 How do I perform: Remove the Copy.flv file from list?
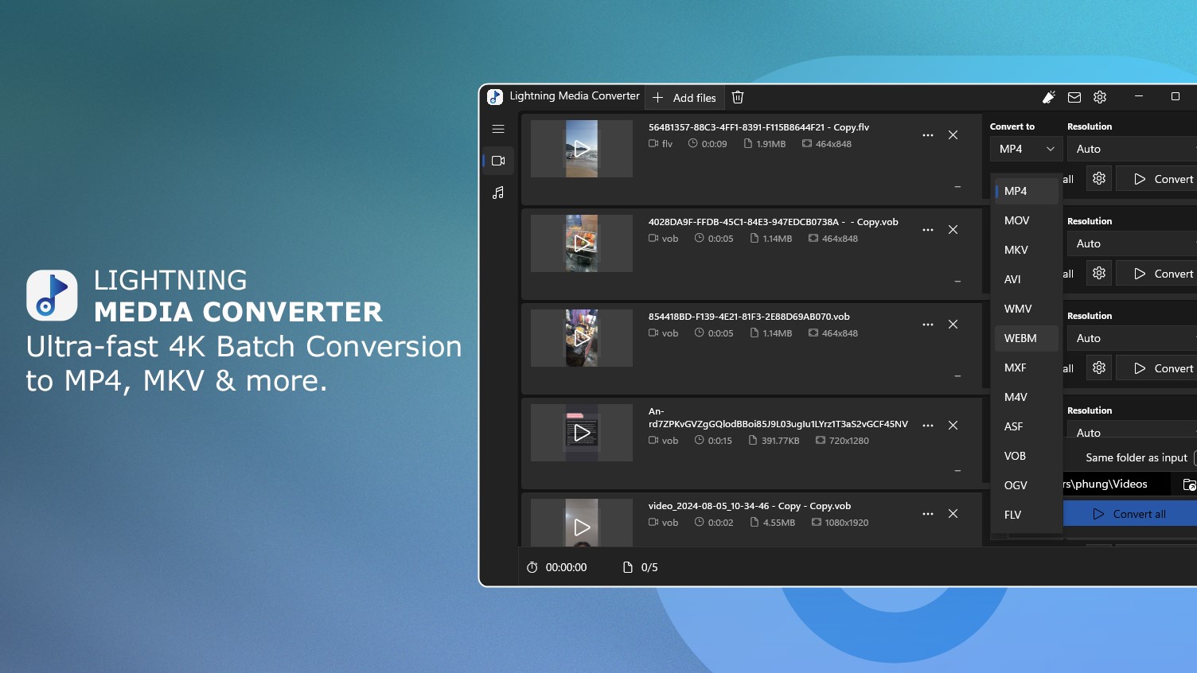953,135
